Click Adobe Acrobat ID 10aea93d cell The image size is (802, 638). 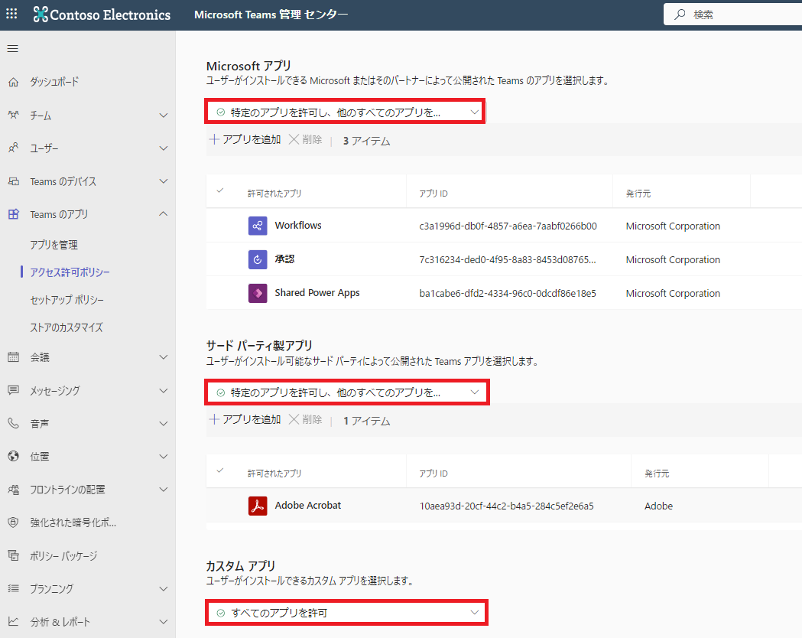point(506,506)
